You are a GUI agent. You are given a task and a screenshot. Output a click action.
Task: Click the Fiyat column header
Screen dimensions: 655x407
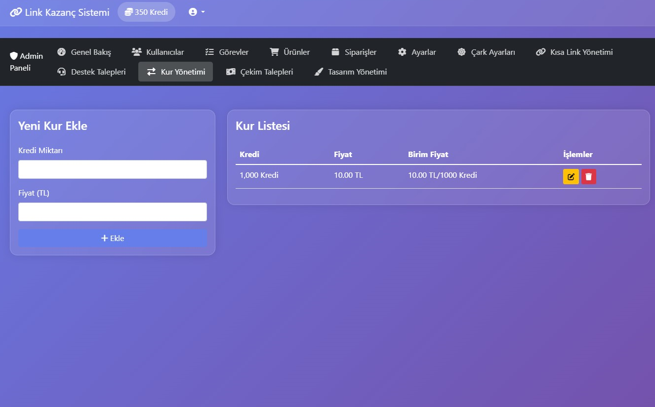343,155
